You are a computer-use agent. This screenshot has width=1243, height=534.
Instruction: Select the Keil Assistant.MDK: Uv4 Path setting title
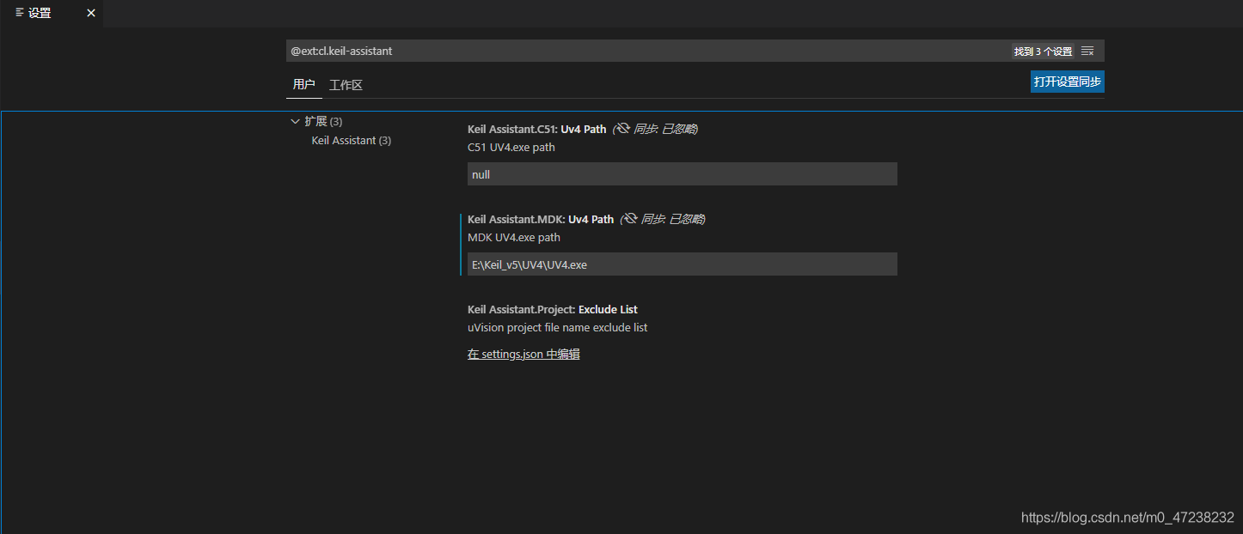pos(540,219)
